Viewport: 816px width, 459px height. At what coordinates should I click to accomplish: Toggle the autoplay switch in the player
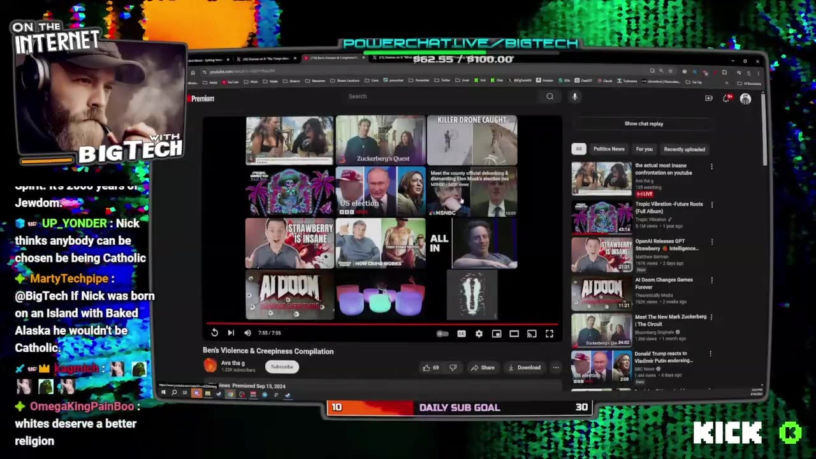tap(442, 333)
